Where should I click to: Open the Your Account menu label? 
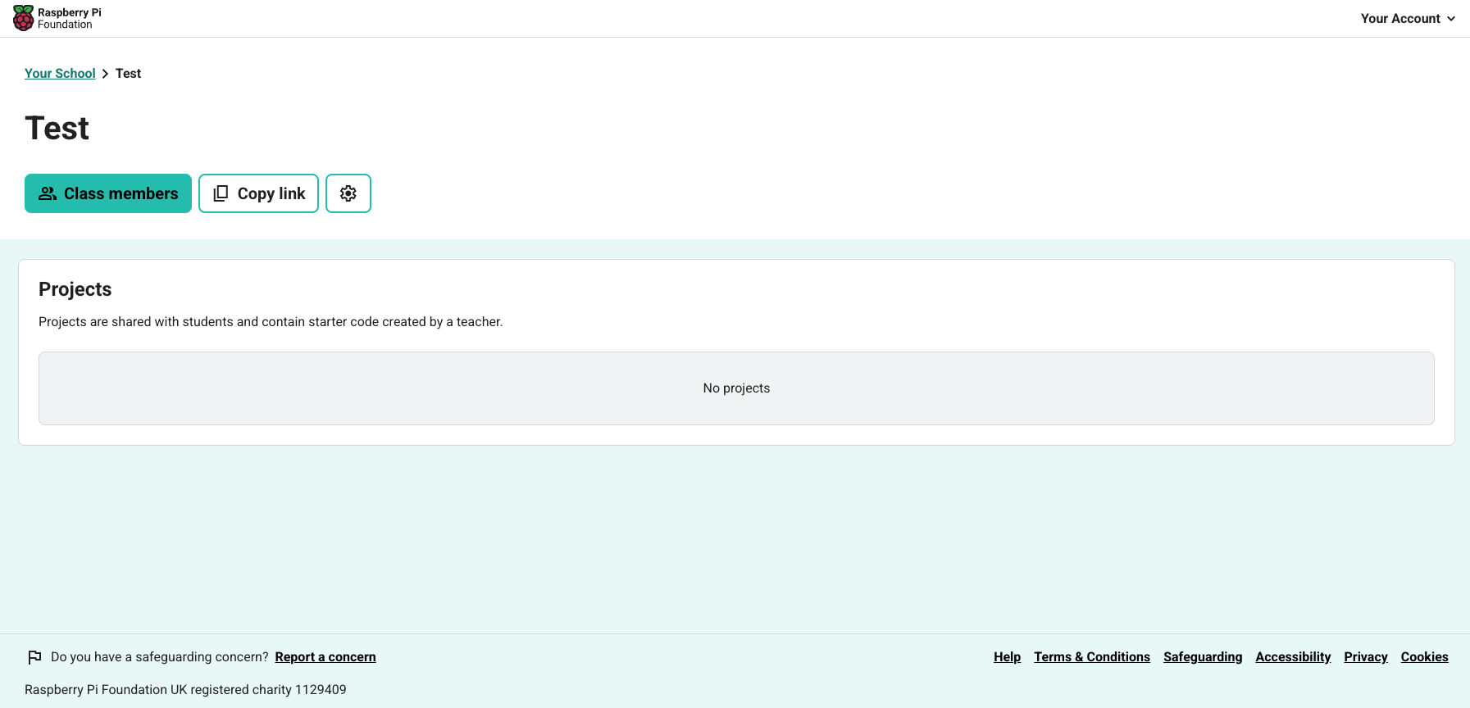pos(1399,19)
